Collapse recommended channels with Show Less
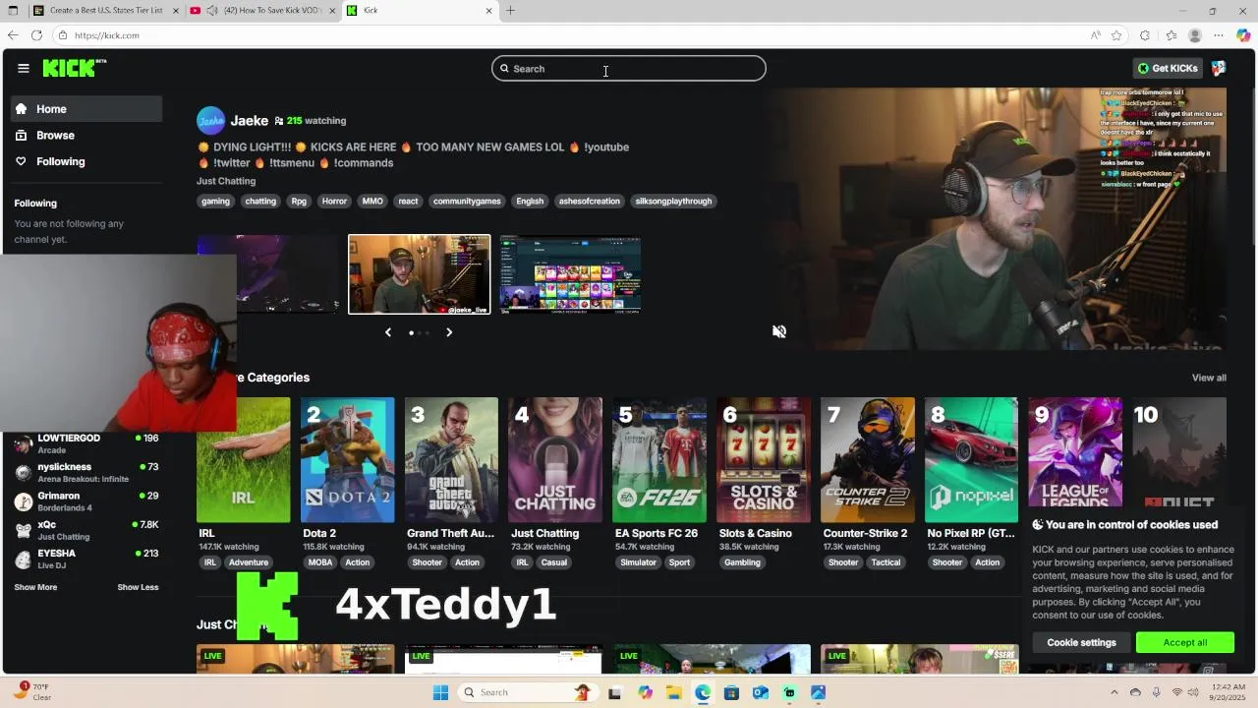 (138, 587)
